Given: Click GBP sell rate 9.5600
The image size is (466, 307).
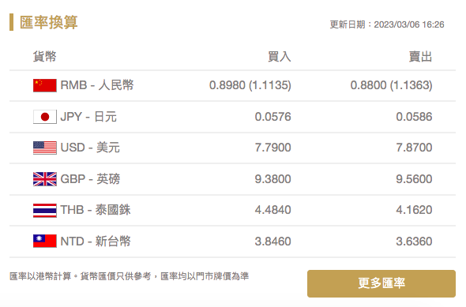Looking at the screenshot, I should pyautogui.click(x=414, y=178).
